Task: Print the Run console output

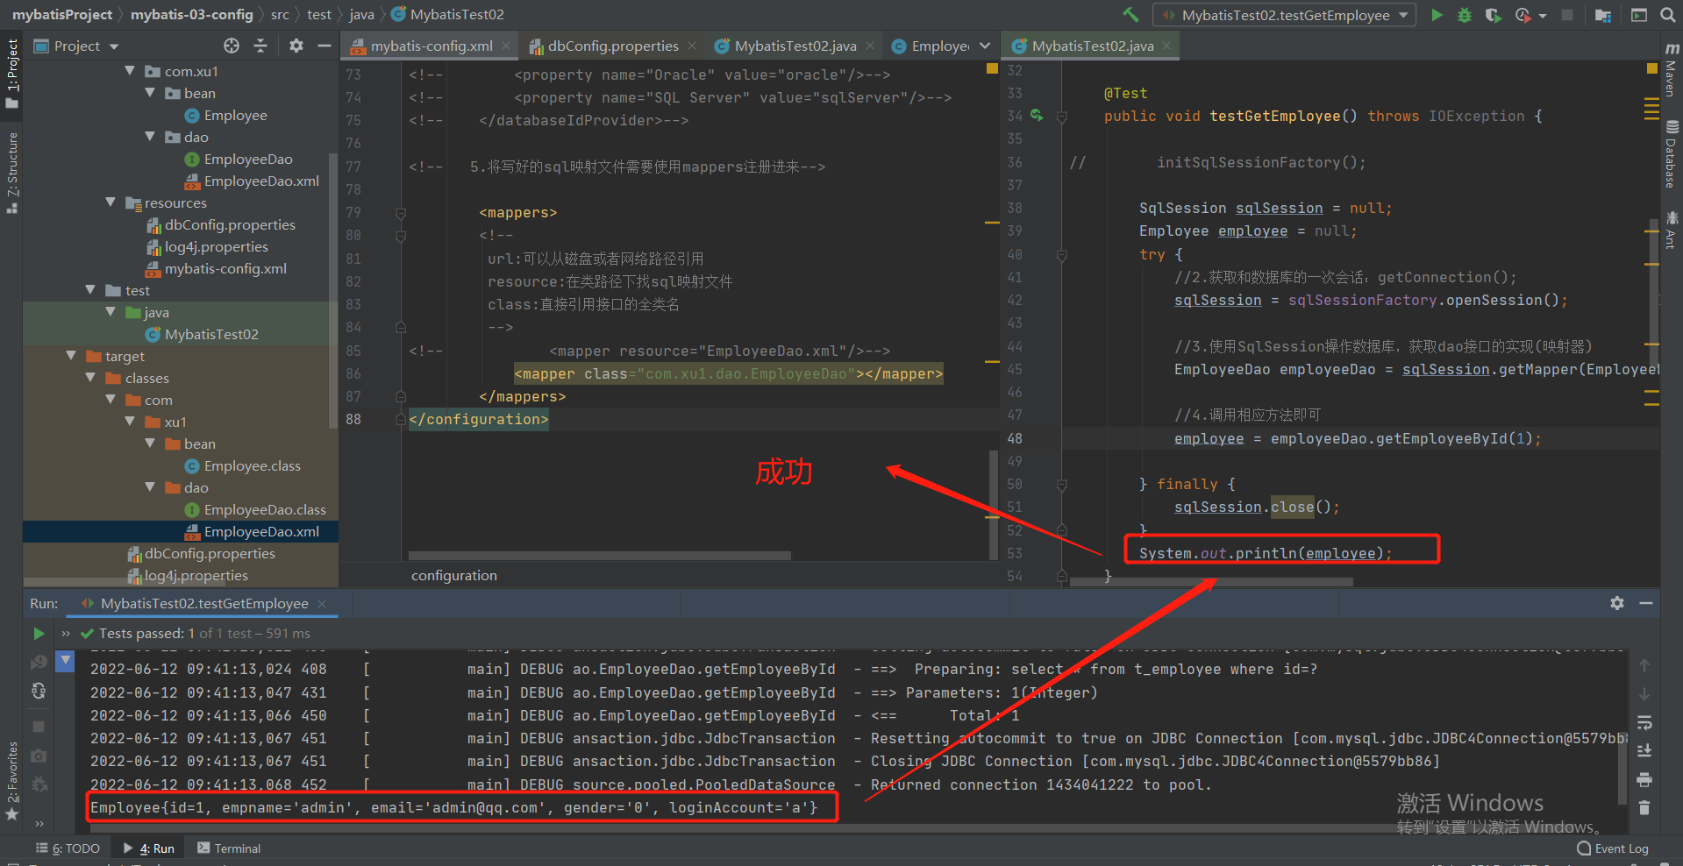Action: pyautogui.click(x=1644, y=779)
